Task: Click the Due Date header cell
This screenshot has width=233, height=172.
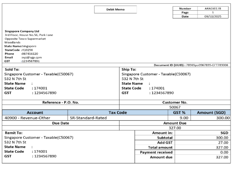Action: click(61, 123)
